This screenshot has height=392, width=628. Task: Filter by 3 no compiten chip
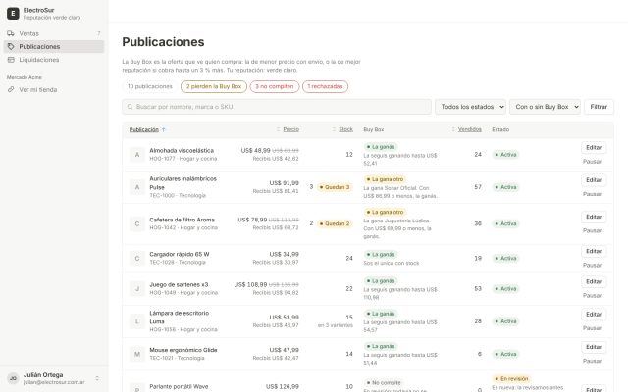[x=275, y=86]
